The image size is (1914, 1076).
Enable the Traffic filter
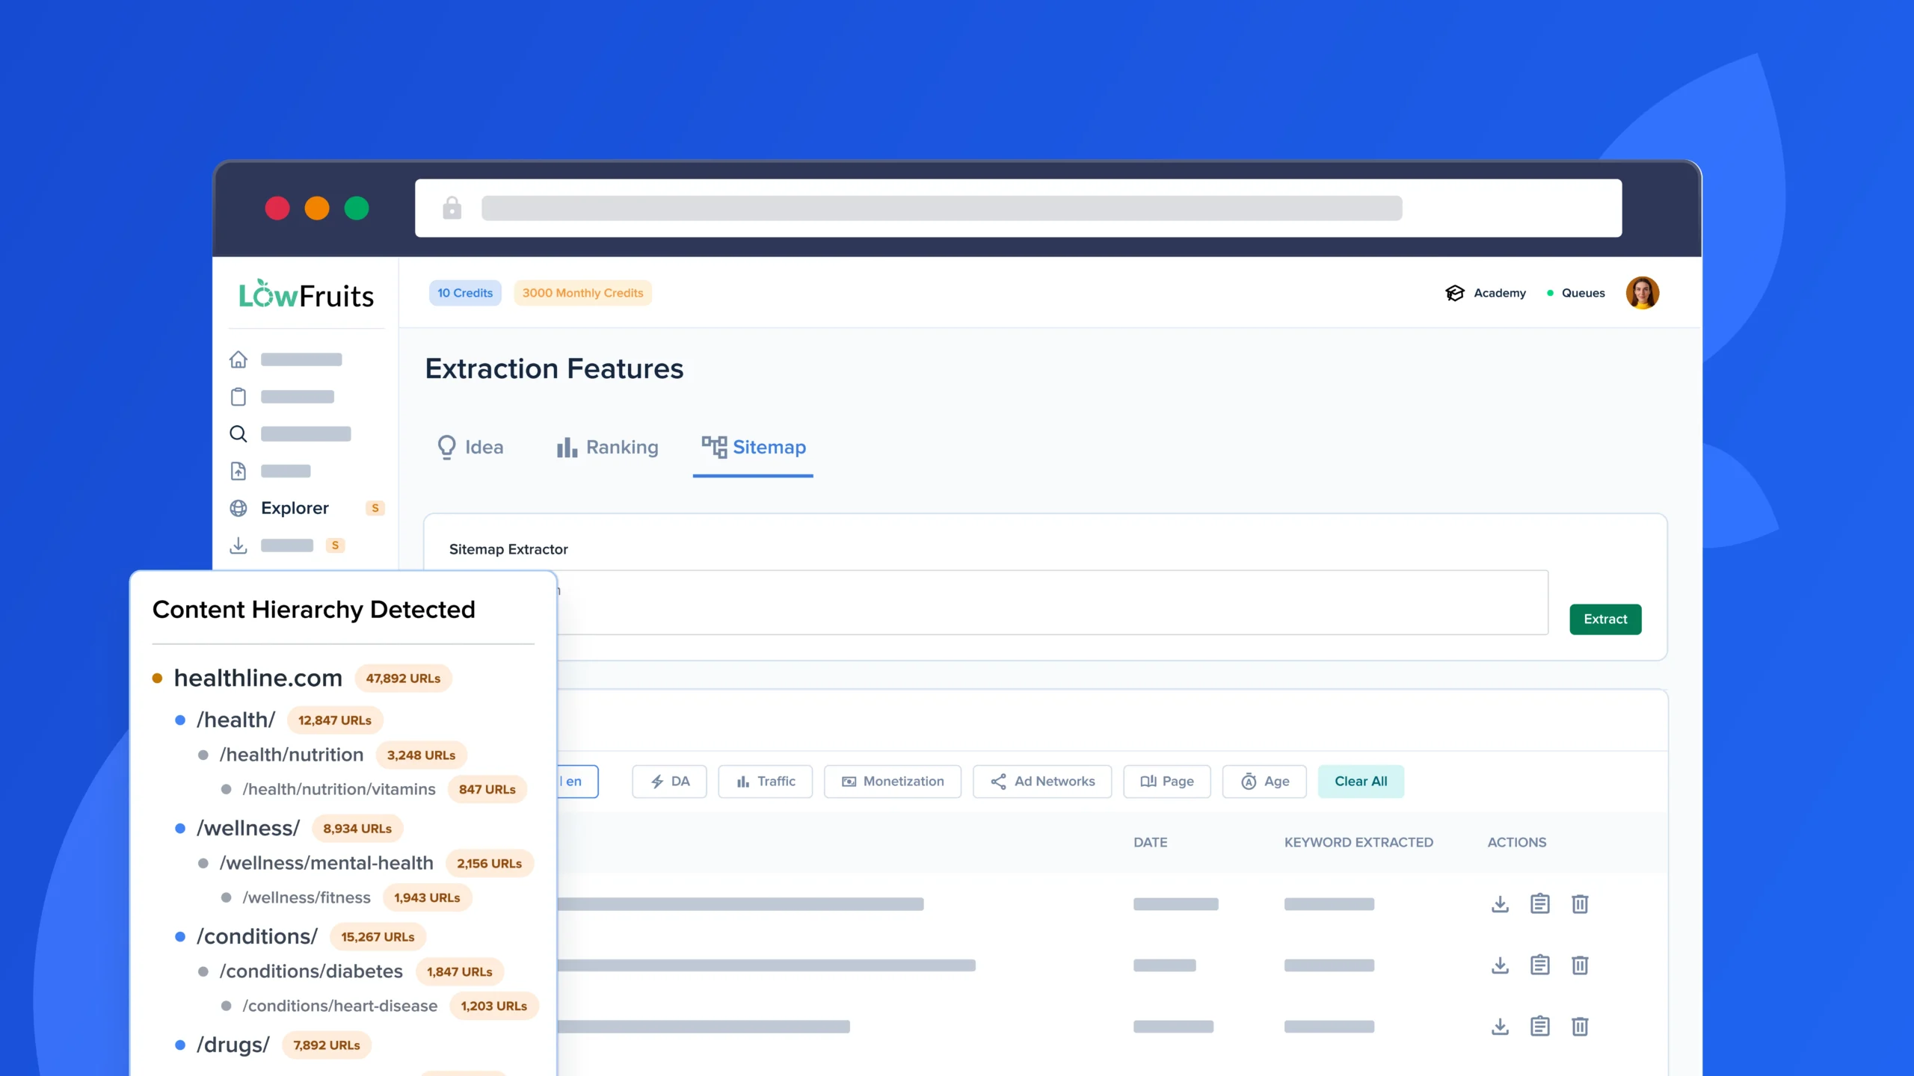(765, 781)
